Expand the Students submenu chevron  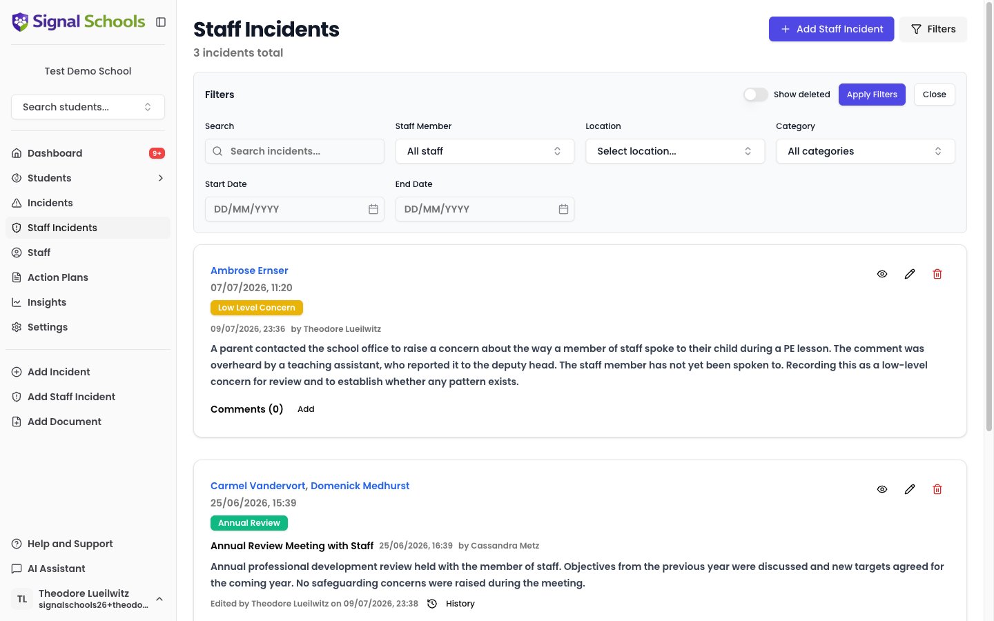tap(161, 178)
